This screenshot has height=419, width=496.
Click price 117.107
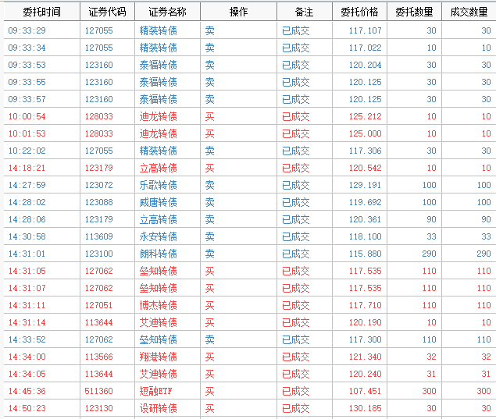[x=366, y=30]
